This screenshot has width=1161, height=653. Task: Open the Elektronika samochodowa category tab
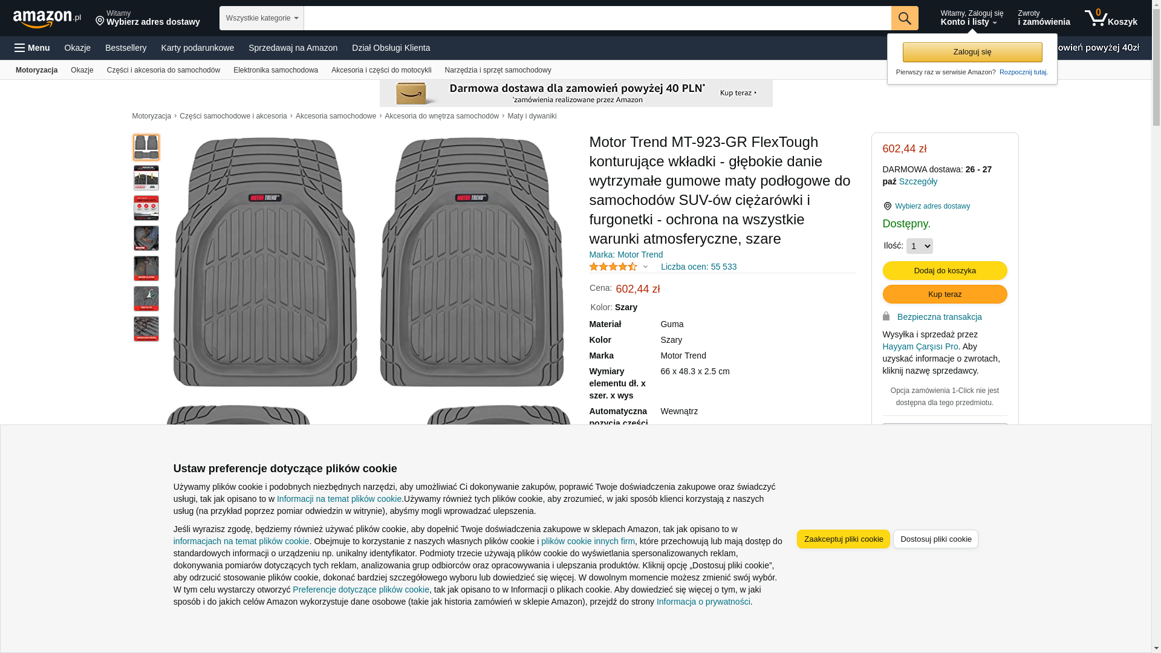click(x=275, y=70)
